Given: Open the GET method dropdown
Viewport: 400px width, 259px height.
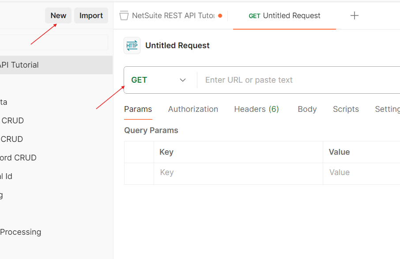Looking at the screenshot, I should coord(160,80).
